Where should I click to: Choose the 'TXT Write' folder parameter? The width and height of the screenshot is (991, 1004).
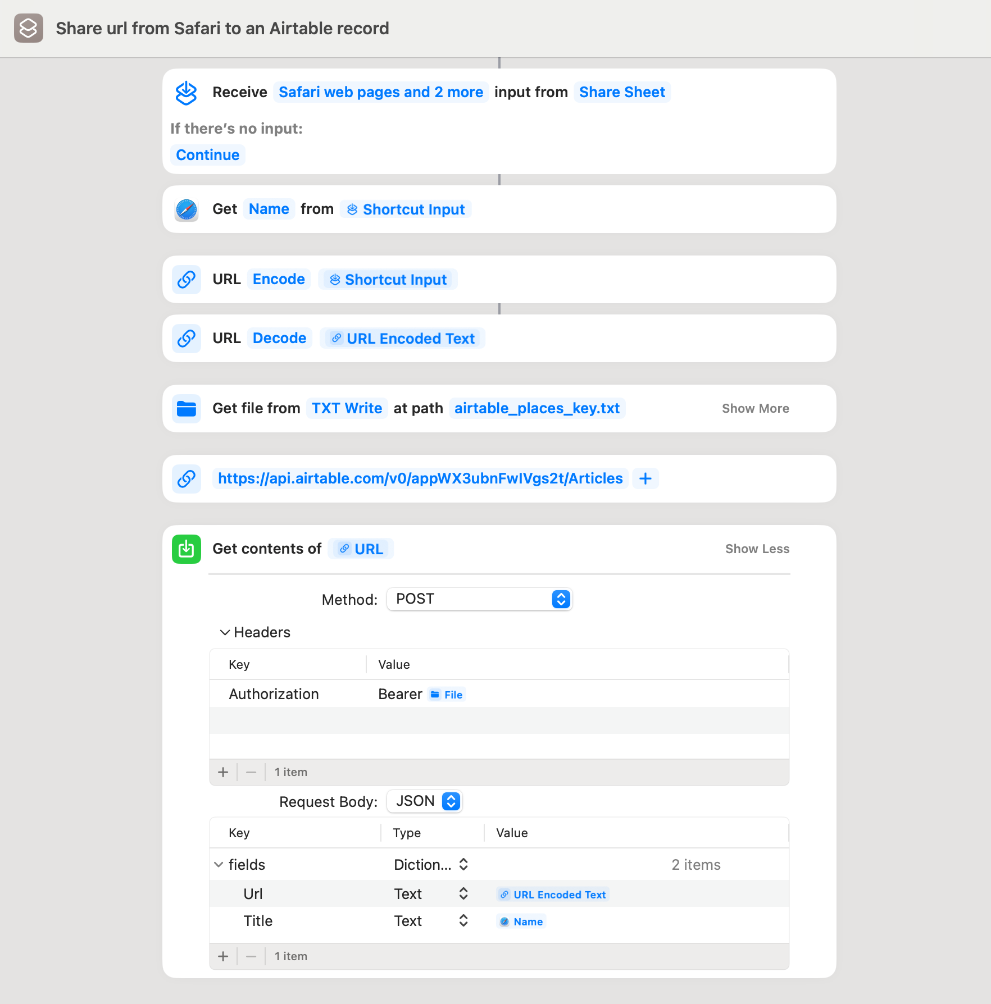(347, 408)
